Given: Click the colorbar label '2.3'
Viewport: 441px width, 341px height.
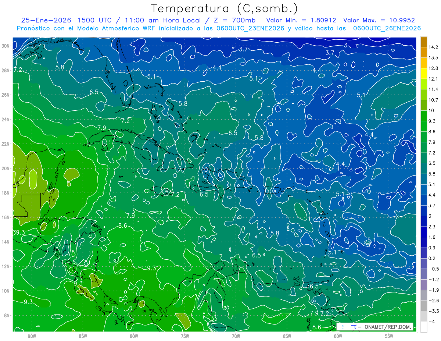Looking at the screenshot, I should coord(432,227).
